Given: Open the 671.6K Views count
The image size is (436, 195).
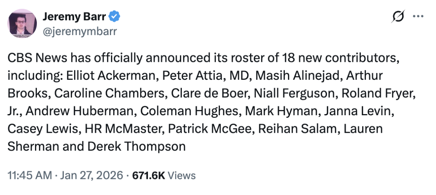Looking at the screenshot, I should coord(164,175).
